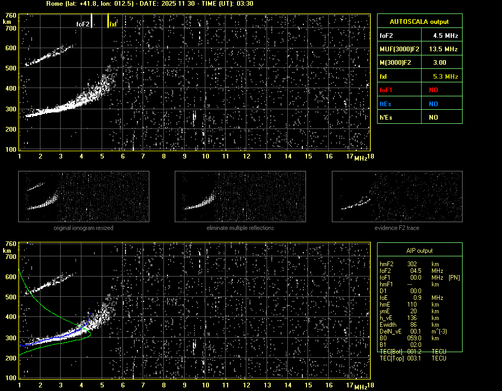Image resolution: width=502 pixels, height=391 pixels.
Task: Click the AUTOSCALA output header
Action: pos(419,22)
